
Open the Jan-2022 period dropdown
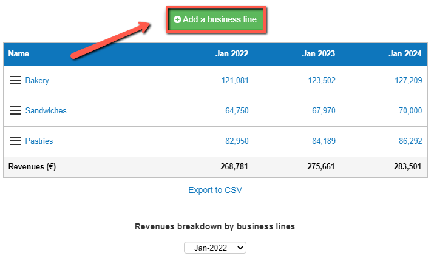point(215,248)
